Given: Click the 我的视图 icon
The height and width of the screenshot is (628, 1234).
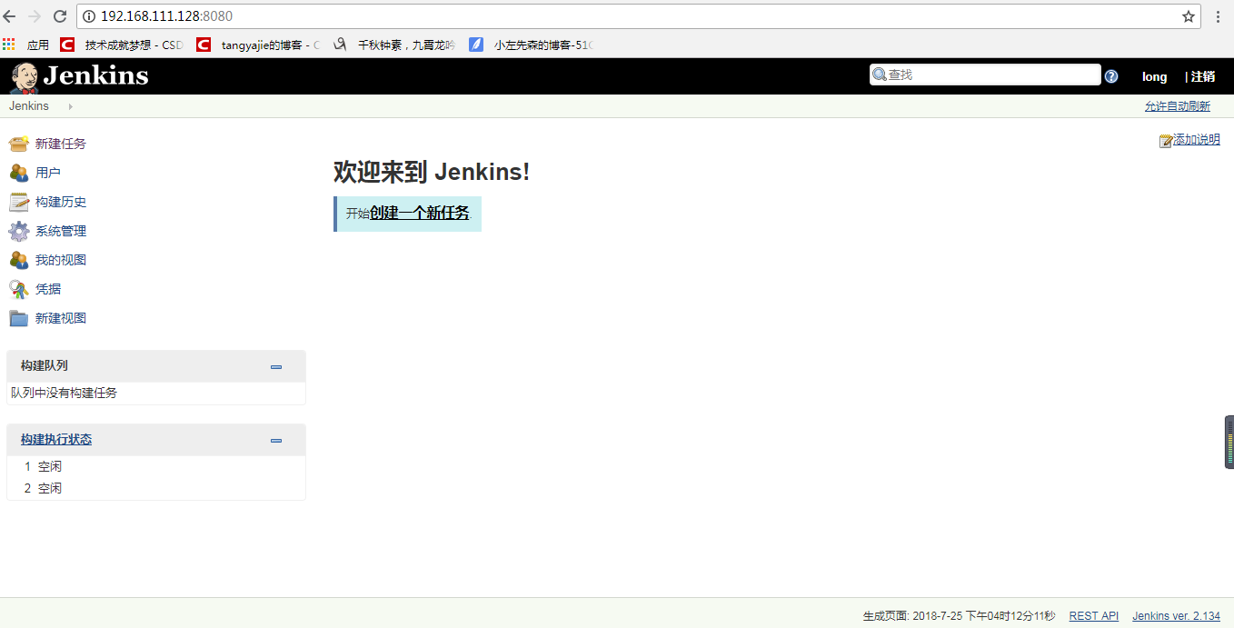Looking at the screenshot, I should [x=19, y=260].
